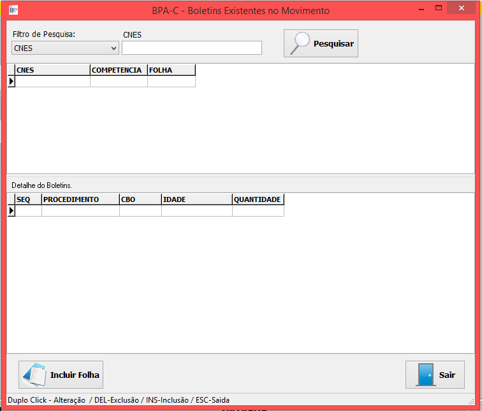
Task: Click the COMPETENCIA column header
Action: point(118,70)
